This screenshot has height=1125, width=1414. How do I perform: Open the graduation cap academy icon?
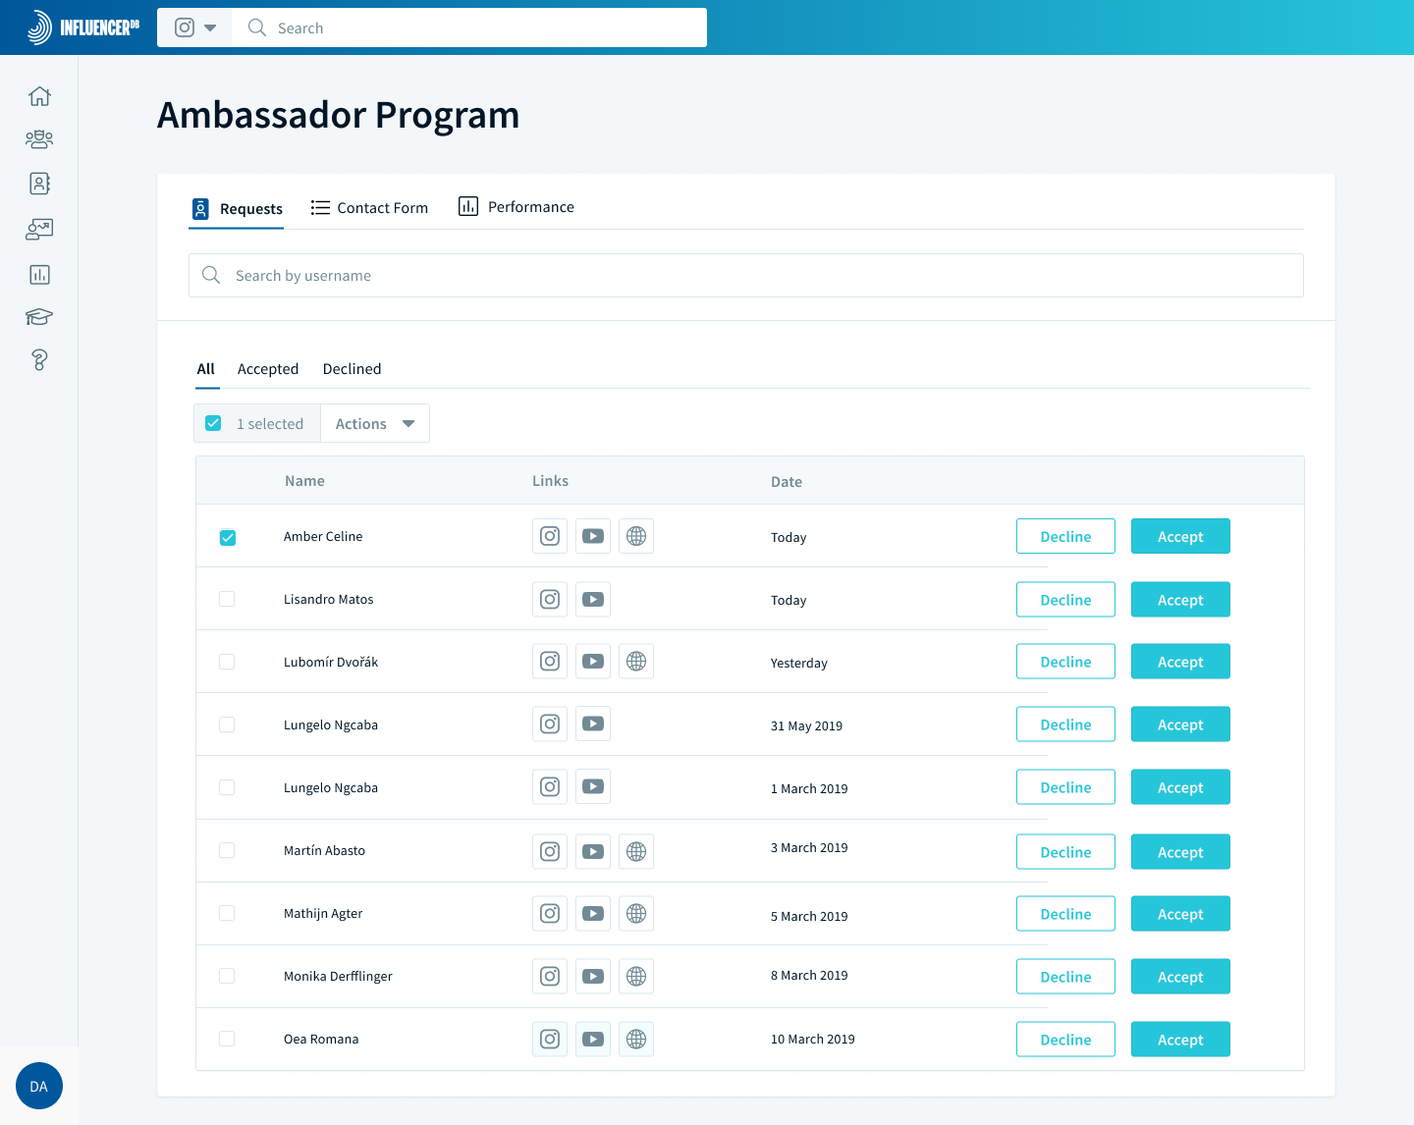(x=39, y=316)
